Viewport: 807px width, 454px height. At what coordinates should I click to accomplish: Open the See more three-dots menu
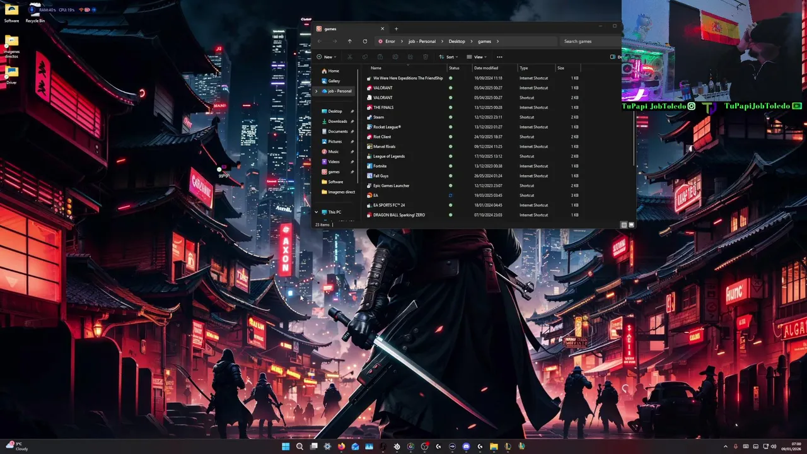point(499,57)
